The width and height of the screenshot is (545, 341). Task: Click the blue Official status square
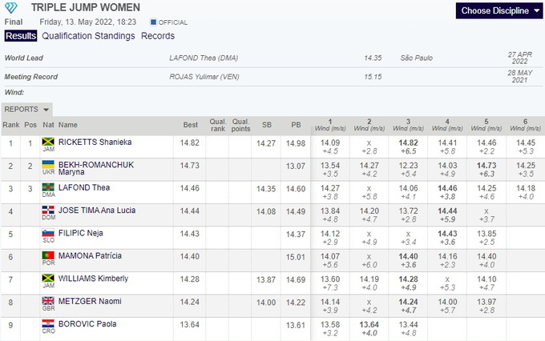154,22
